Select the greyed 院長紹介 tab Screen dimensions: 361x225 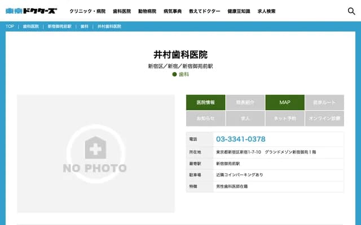coord(245,102)
